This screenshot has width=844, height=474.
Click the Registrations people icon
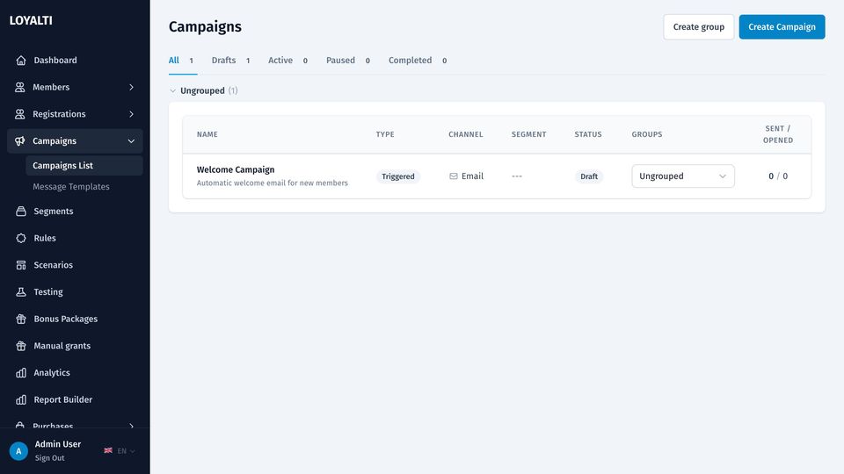20,114
